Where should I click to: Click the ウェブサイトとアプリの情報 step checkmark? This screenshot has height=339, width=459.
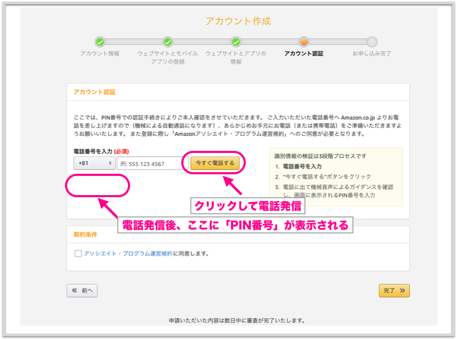236,42
